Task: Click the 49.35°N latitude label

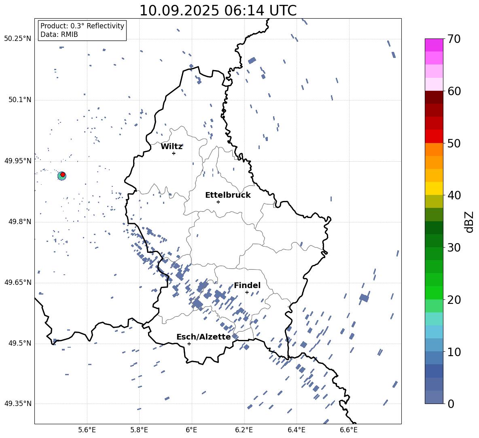Action: point(18,404)
